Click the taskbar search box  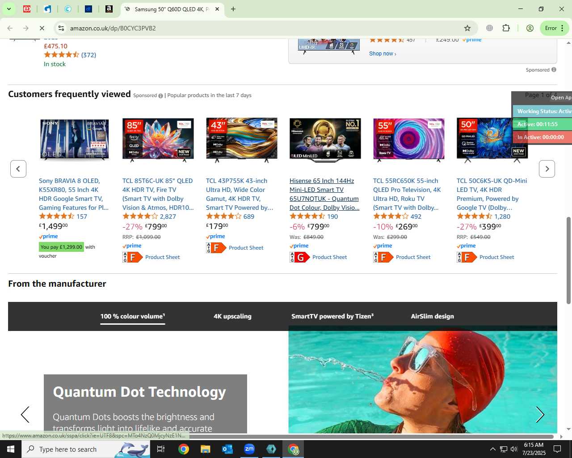coord(86,449)
